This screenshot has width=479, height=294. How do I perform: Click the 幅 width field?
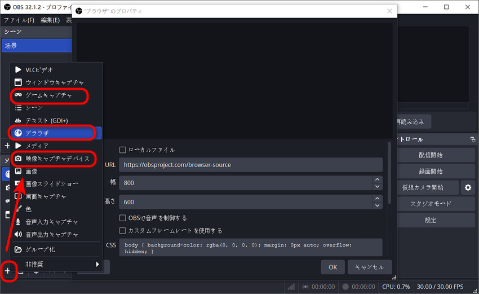pyautogui.click(x=245, y=183)
